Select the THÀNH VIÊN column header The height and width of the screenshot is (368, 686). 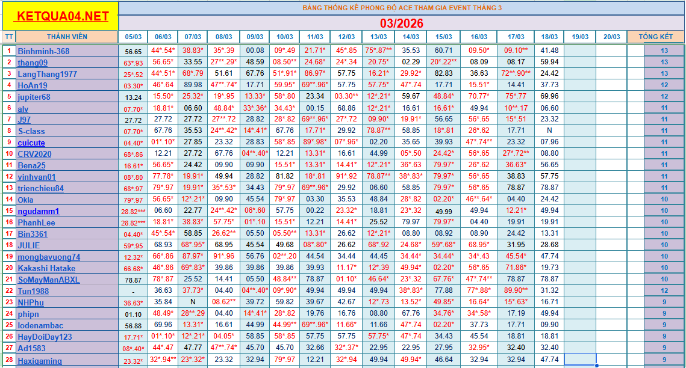pyautogui.click(x=67, y=37)
